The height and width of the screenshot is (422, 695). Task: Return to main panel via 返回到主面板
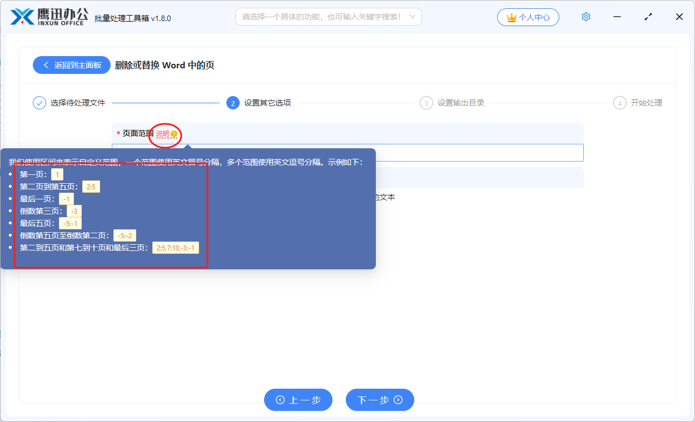72,65
